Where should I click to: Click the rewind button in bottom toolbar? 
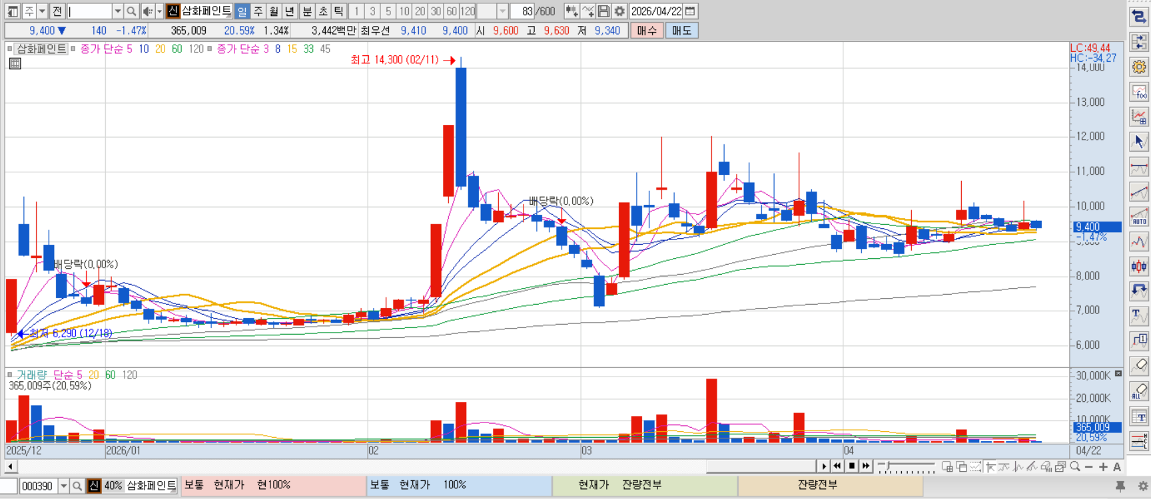837,466
